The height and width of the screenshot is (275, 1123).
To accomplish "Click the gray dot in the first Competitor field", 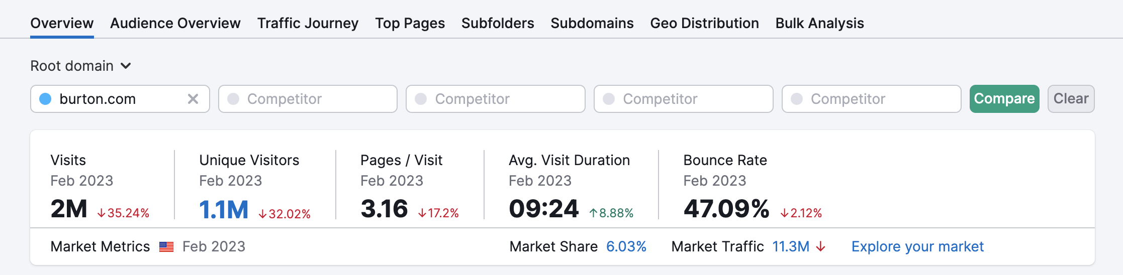I will click(x=233, y=99).
